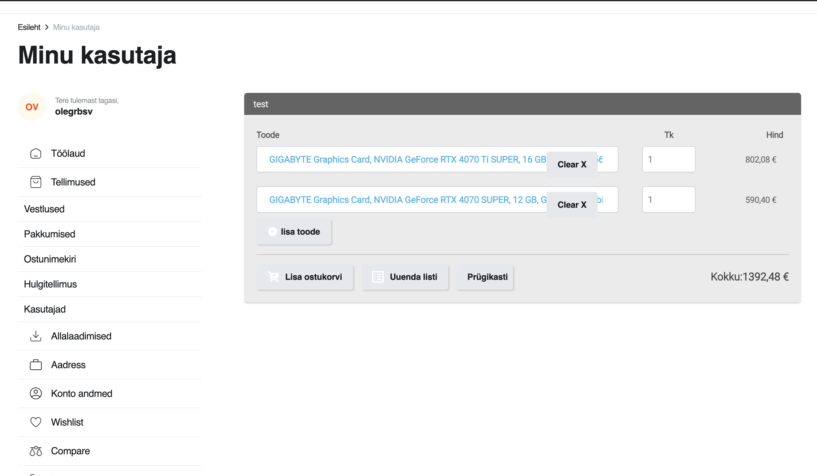Click the Tellimused shopping bag icon
Screen dimensions: 817x476
tap(36, 182)
